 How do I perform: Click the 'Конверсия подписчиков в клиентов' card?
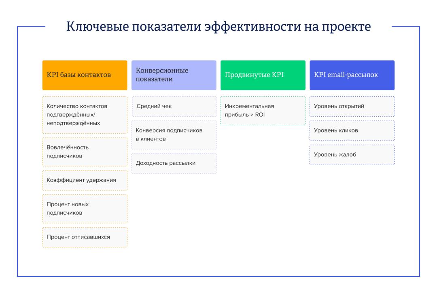pyautogui.click(x=174, y=135)
